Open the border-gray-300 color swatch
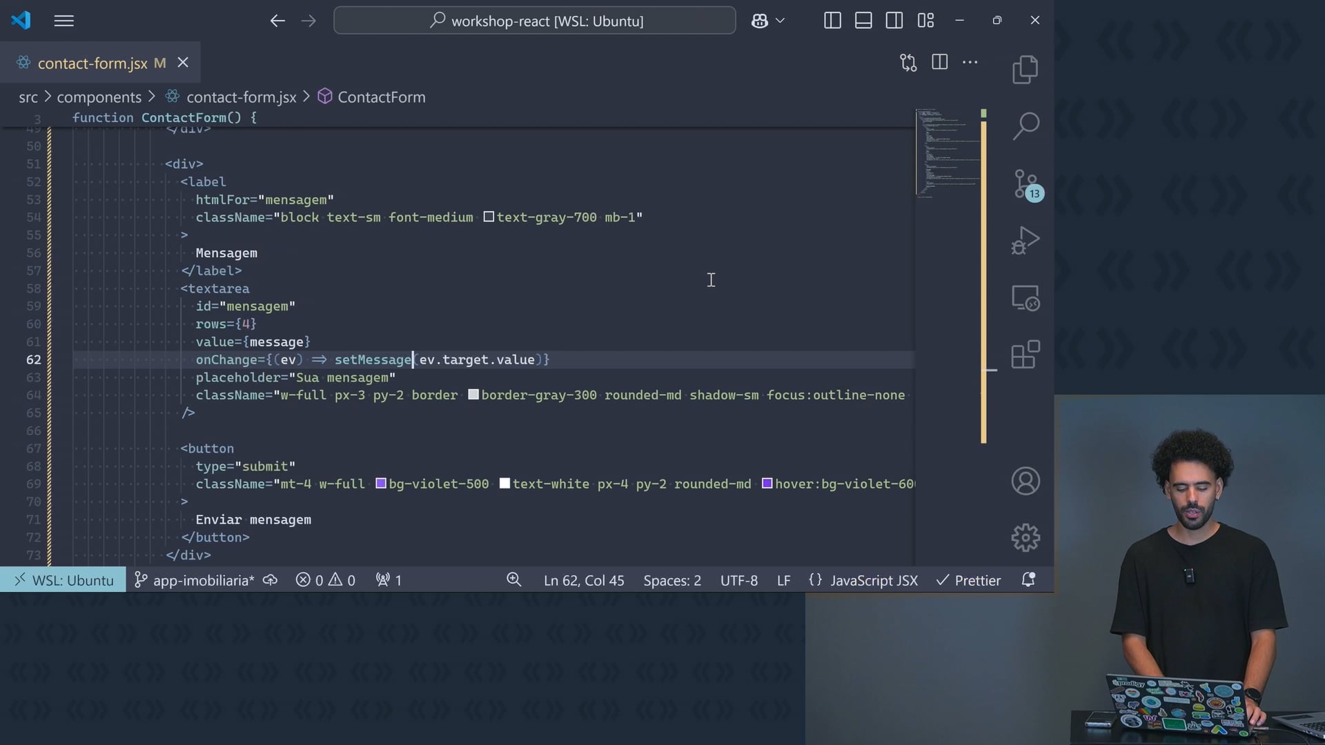Screen dimensions: 1325x745 [473, 395]
